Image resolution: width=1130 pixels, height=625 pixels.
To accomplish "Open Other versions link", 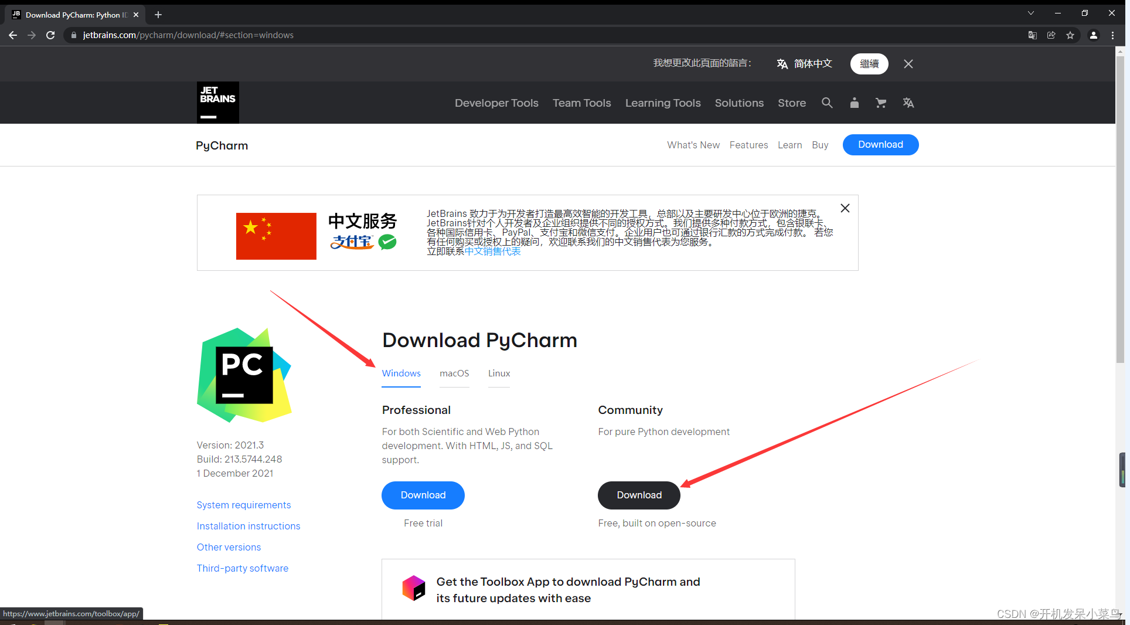I will click(x=229, y=547).
